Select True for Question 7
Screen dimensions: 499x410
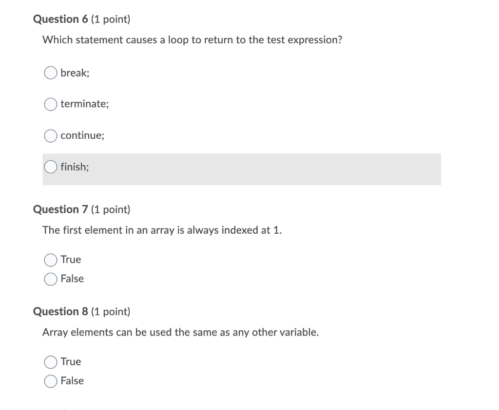[50, 260]
